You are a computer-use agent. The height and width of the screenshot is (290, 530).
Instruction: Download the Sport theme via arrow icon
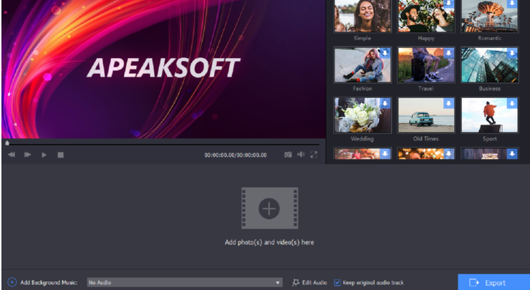coord(512,103)
